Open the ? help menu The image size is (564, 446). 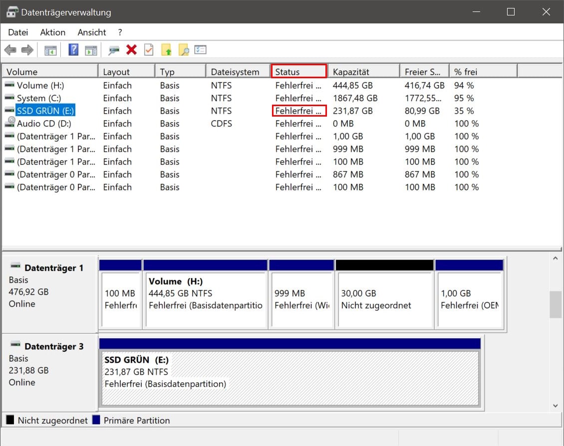pyautogui.click(x=120, y=32)
